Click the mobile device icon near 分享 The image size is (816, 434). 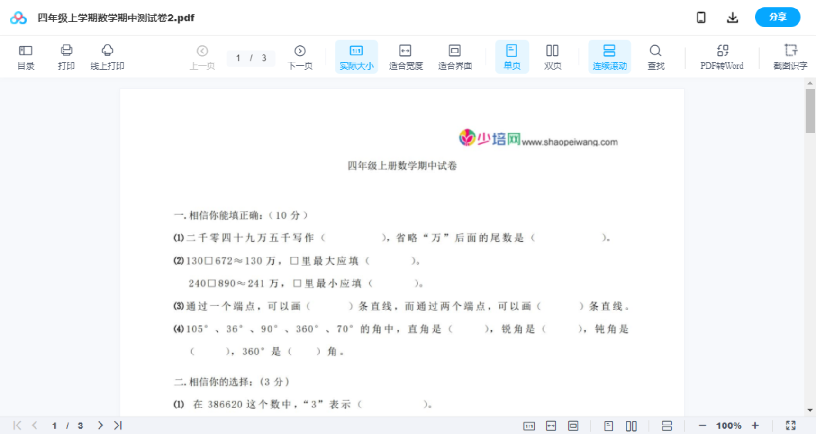pyautogui.click(x=701, y=17)
